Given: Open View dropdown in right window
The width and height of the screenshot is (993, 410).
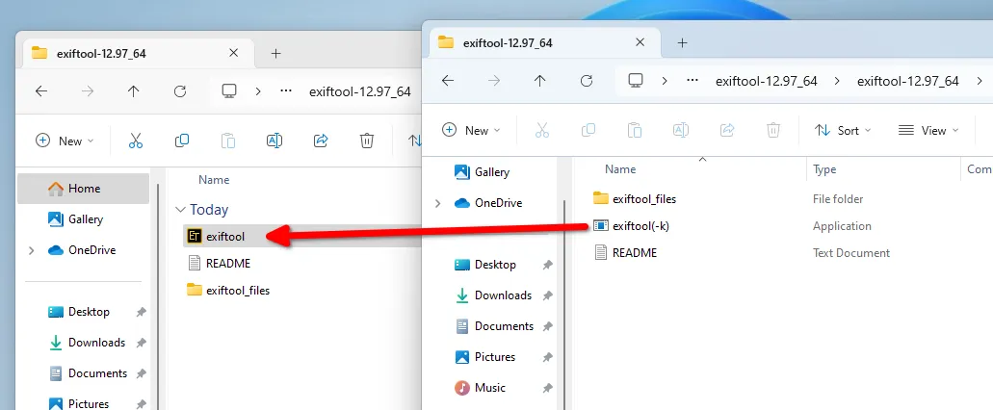Looking at the screenshot, I should [x=928, y=130].
